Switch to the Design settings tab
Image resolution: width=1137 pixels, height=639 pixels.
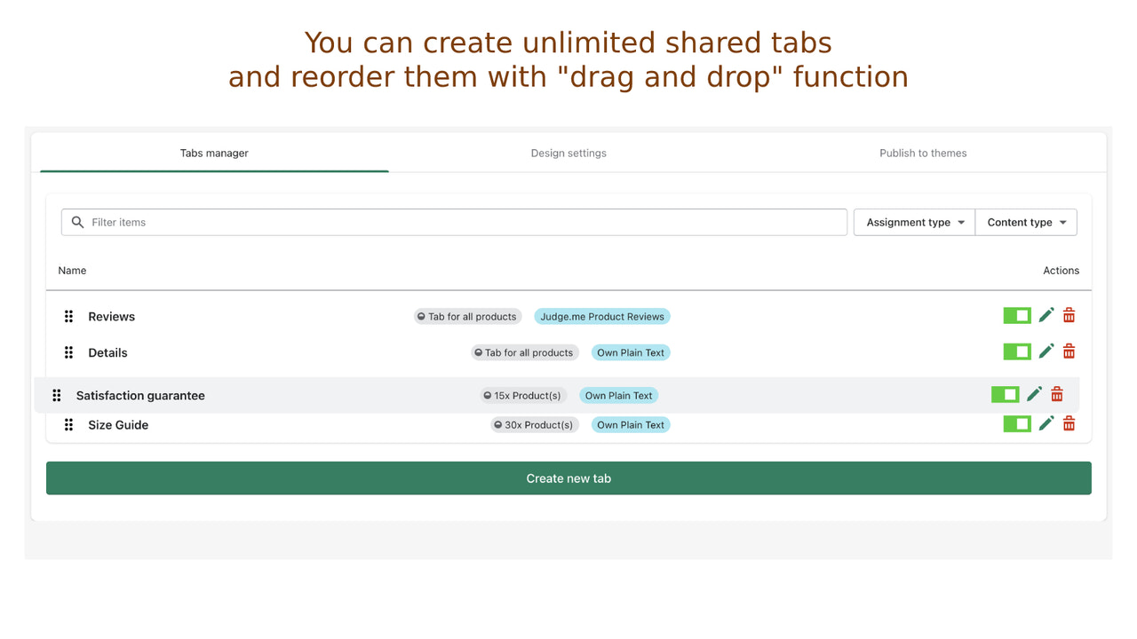[568, 153]
